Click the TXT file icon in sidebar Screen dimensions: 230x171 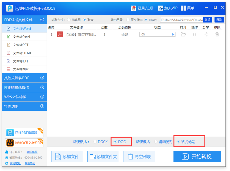(9, 61)
